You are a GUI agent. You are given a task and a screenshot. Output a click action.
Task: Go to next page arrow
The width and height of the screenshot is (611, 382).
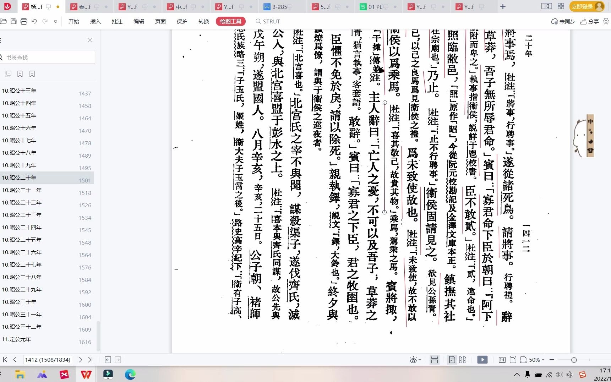(x=81, y=360)
